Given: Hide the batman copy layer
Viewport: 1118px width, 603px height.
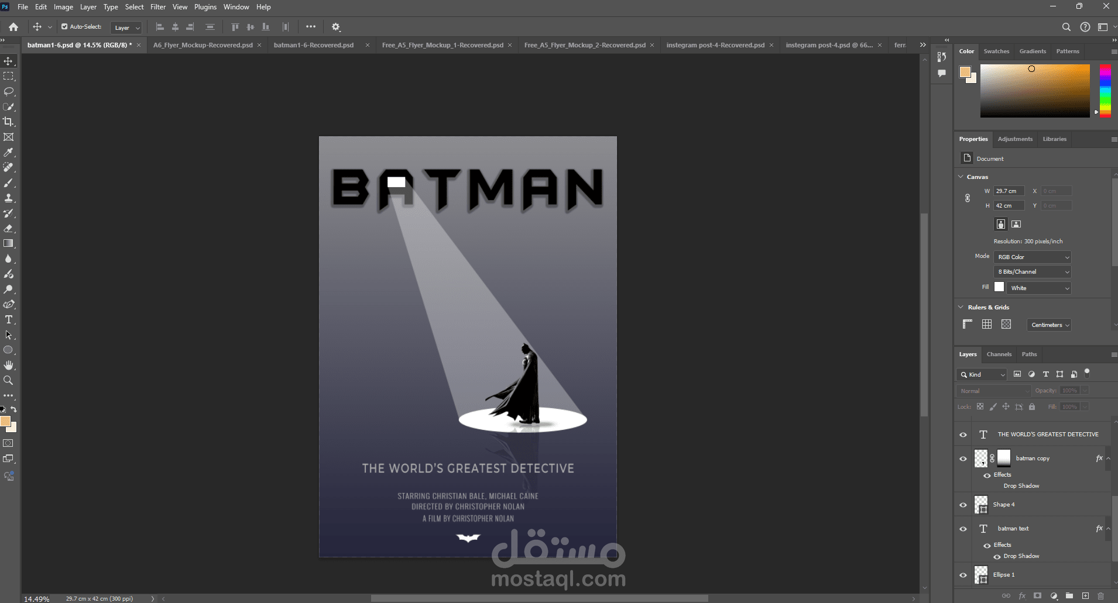Looking at the screenshot, I should 963,459.
